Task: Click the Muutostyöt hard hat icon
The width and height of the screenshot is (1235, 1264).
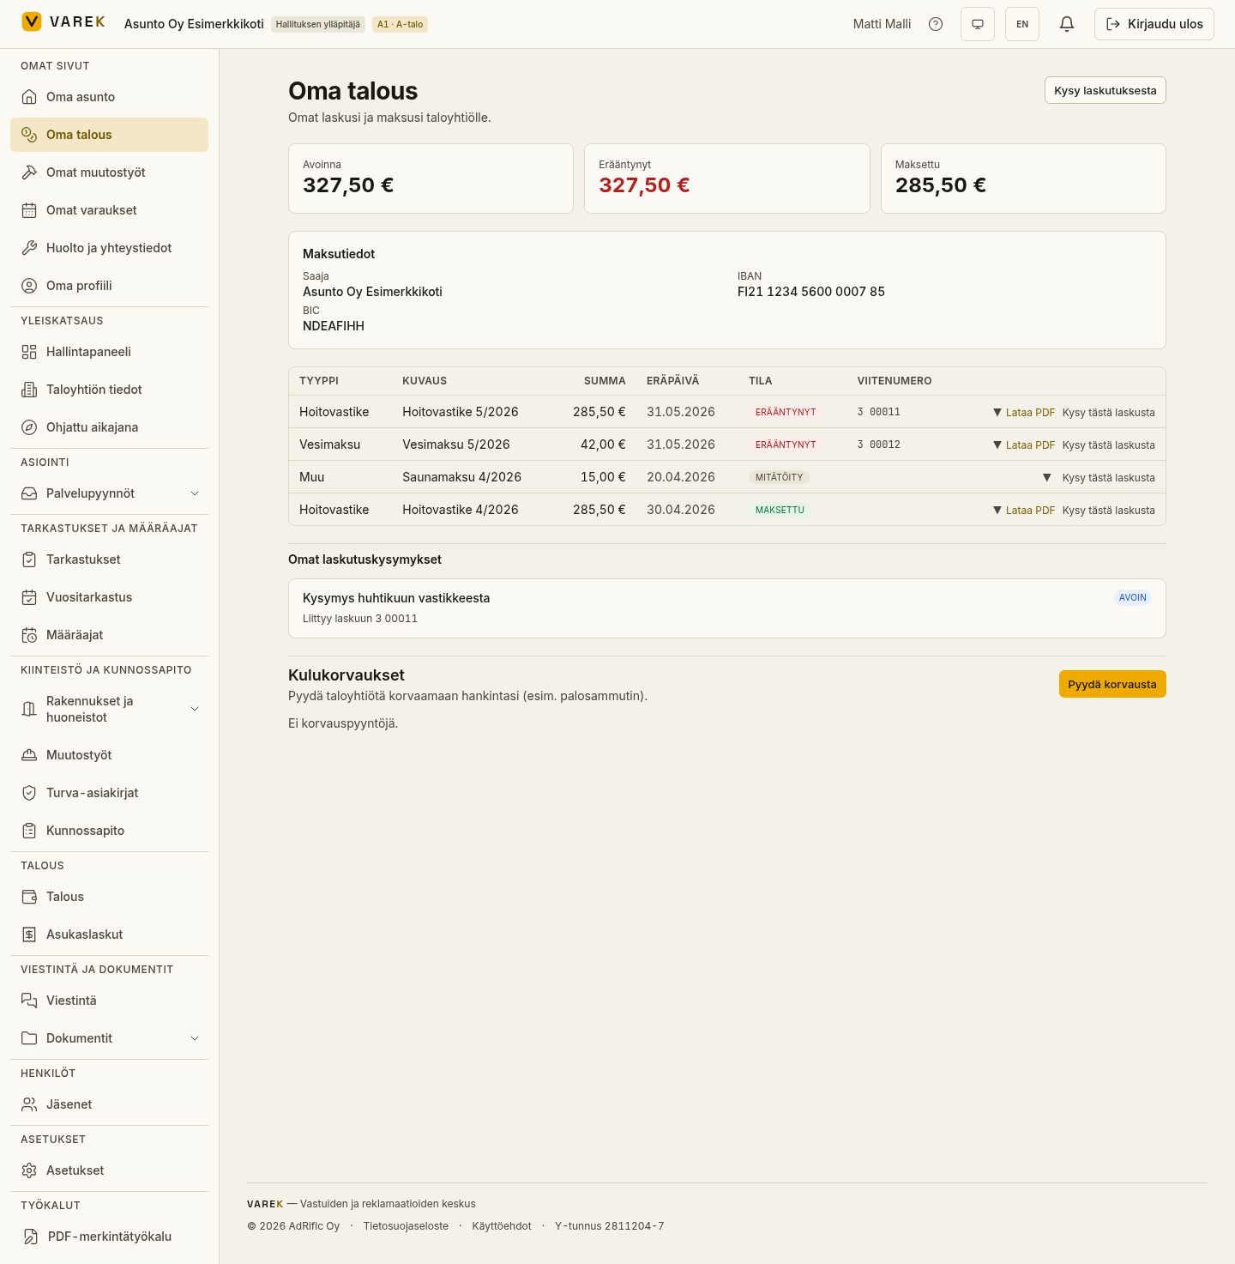Action: (x=29, y=755)
